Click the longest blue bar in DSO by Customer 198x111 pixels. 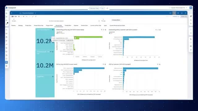140,68
